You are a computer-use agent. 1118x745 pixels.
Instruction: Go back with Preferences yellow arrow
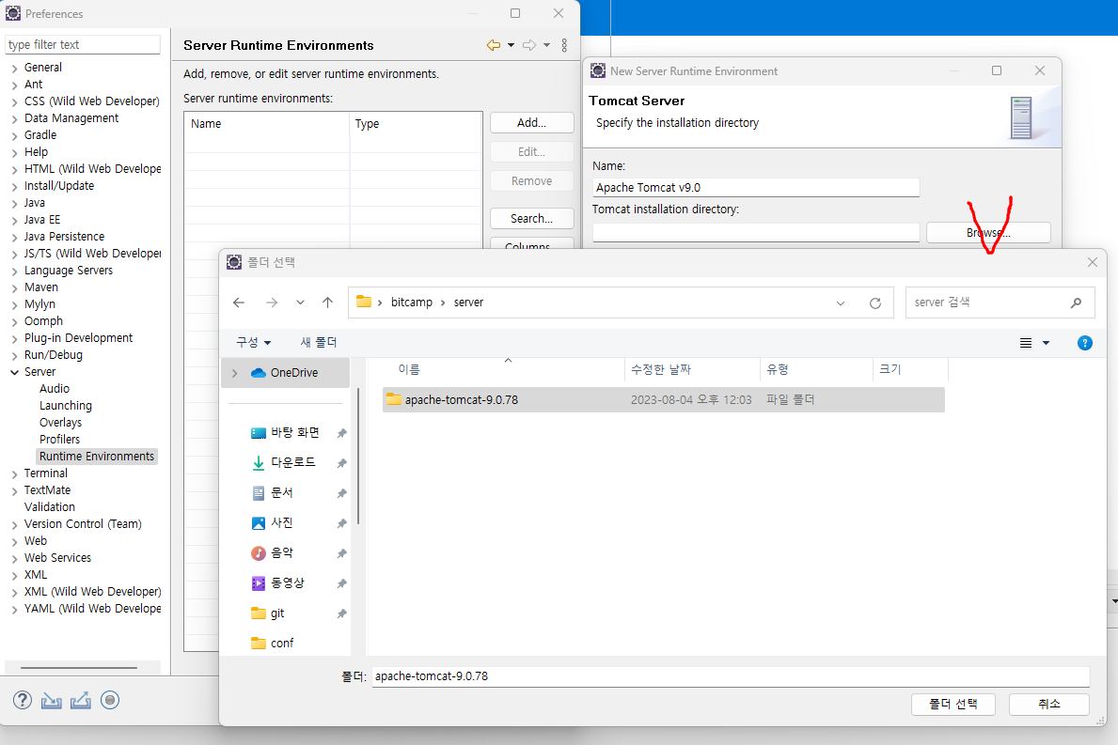[x=494, y=45]
